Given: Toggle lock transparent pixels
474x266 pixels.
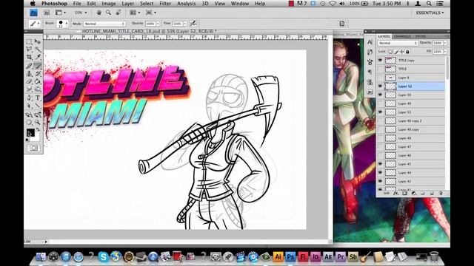Looking at the screenshot, I should coord(390,52).
